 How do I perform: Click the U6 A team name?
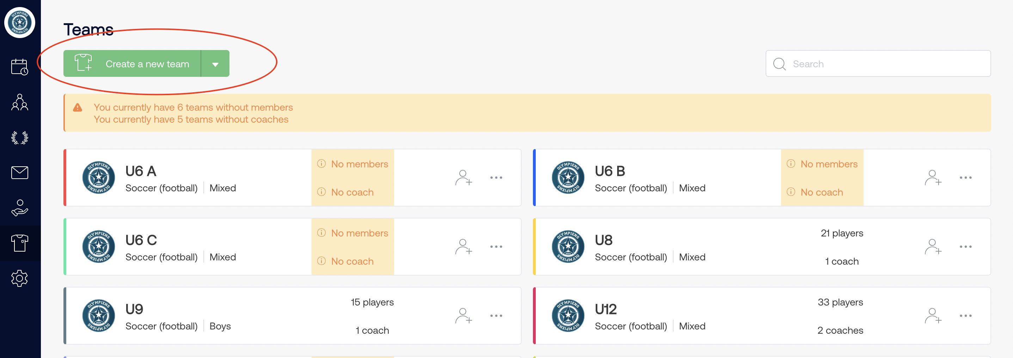[x=141, y=171]
